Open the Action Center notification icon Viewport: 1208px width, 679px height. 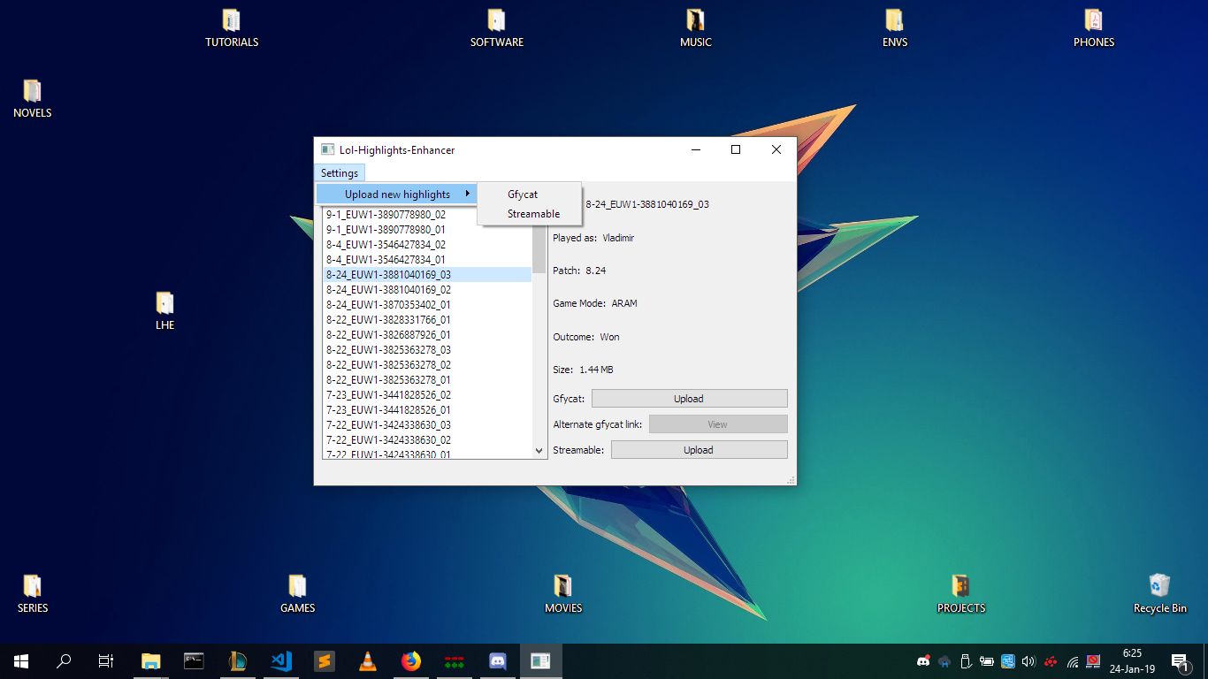click(x=1180, y=661)
